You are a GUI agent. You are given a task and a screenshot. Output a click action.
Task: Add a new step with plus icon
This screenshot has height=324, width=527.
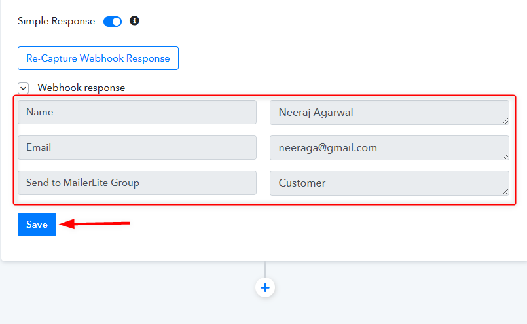tap(265, 288)
